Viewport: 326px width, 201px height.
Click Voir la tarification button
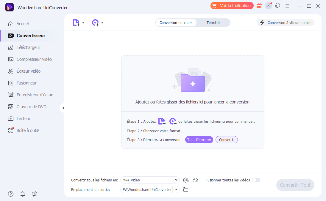coord(232,6)
